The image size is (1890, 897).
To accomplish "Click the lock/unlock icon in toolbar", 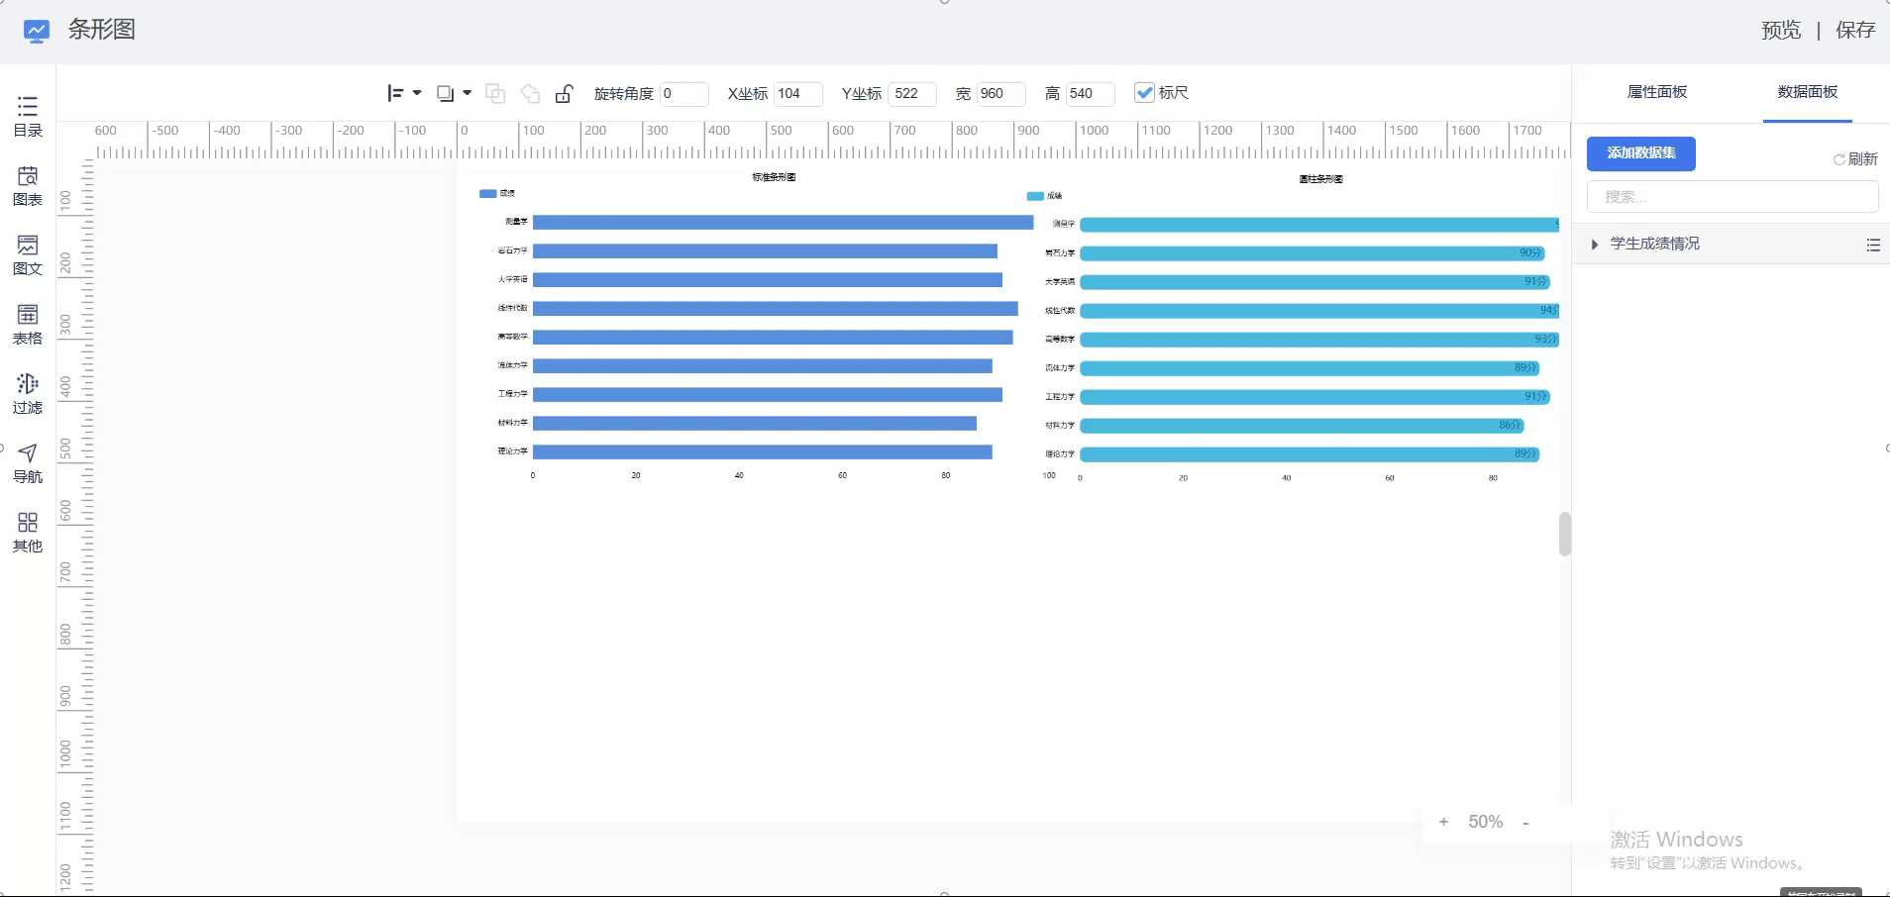I will click(564, 93).
